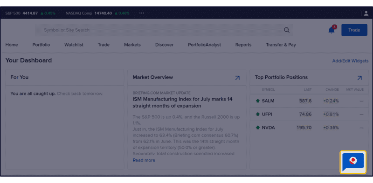Click the Add/Edit Widgets link

(350, 61)
